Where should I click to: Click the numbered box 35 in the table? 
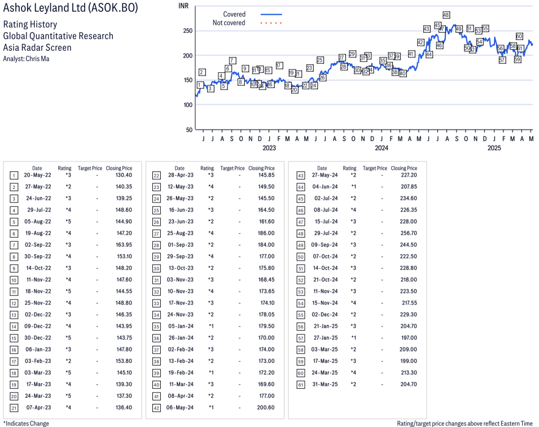[156, 327]
